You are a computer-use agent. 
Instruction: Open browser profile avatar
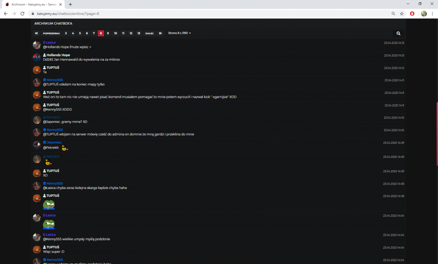click(x=424, y=14)
